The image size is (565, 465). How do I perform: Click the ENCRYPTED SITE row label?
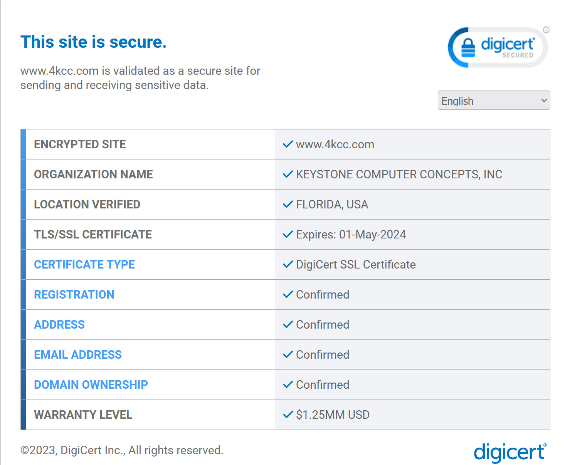point(80,144)
